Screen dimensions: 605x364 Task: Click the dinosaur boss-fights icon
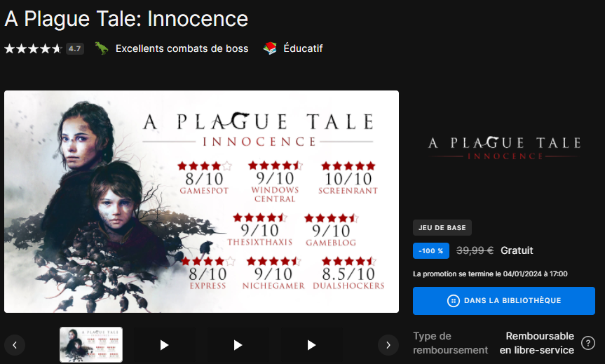(102, 48)
